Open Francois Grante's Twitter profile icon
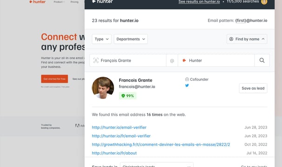The width and height of the screenshot is (282, 167). [187, 85]
